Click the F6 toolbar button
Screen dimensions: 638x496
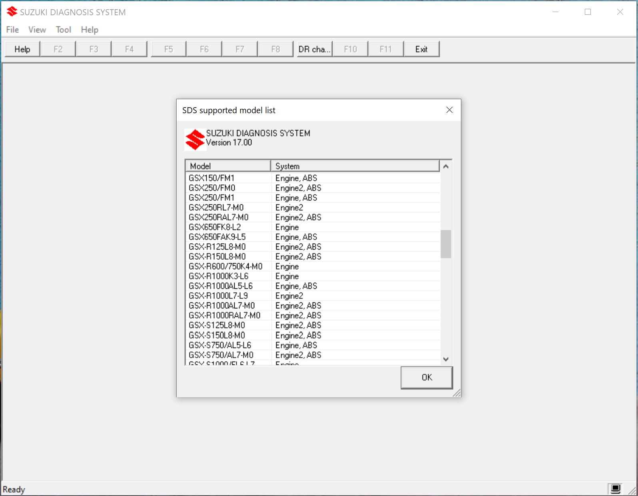pyautogui.click(x=204, y=49)
